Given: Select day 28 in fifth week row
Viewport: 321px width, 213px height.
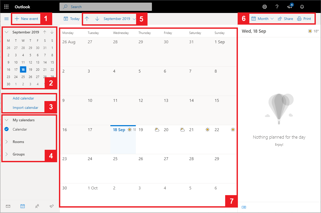Looking at the screenshot, I should pyautogui.click(x=199, y=169).
